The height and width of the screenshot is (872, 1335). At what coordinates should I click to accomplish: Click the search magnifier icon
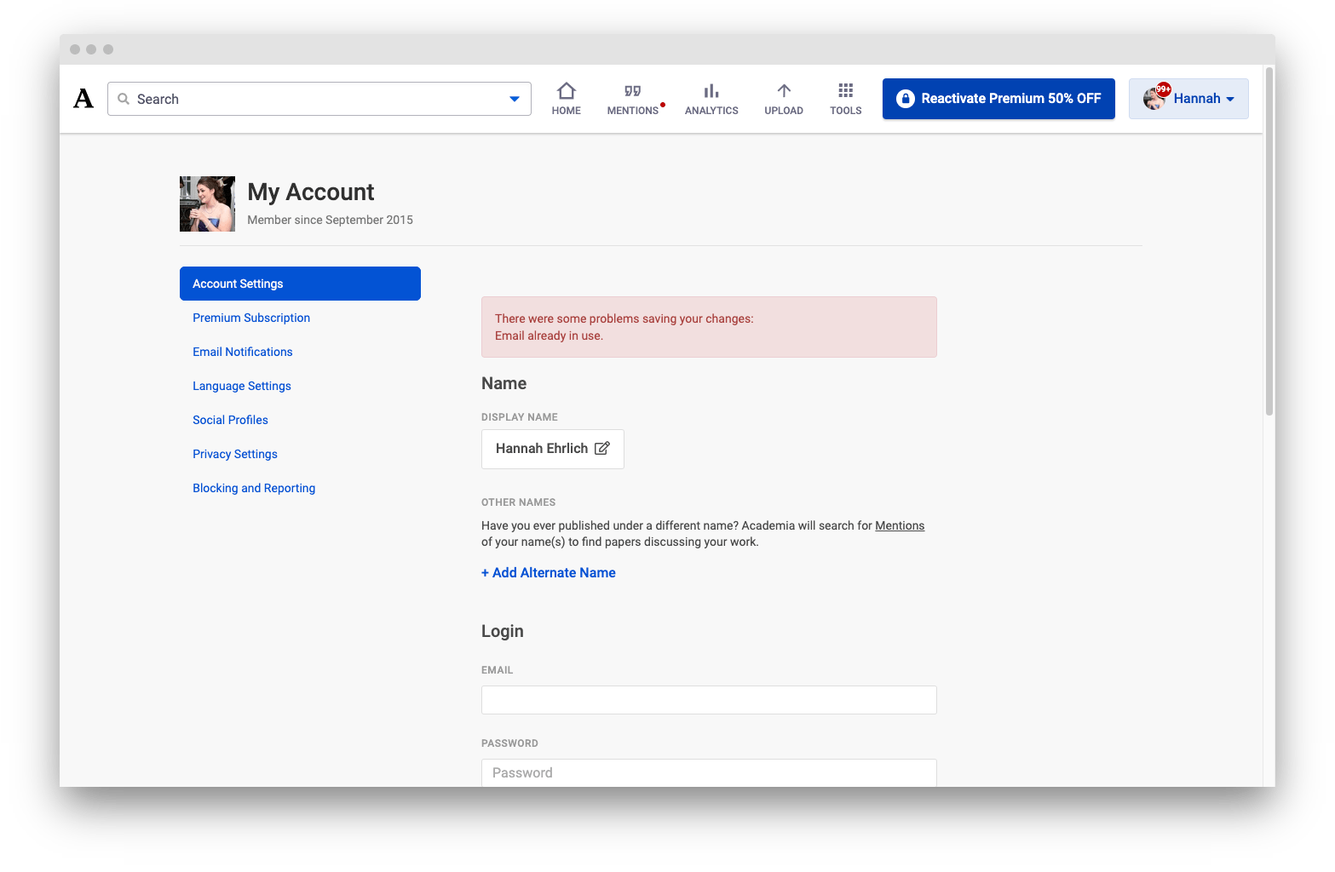(124, 99)
